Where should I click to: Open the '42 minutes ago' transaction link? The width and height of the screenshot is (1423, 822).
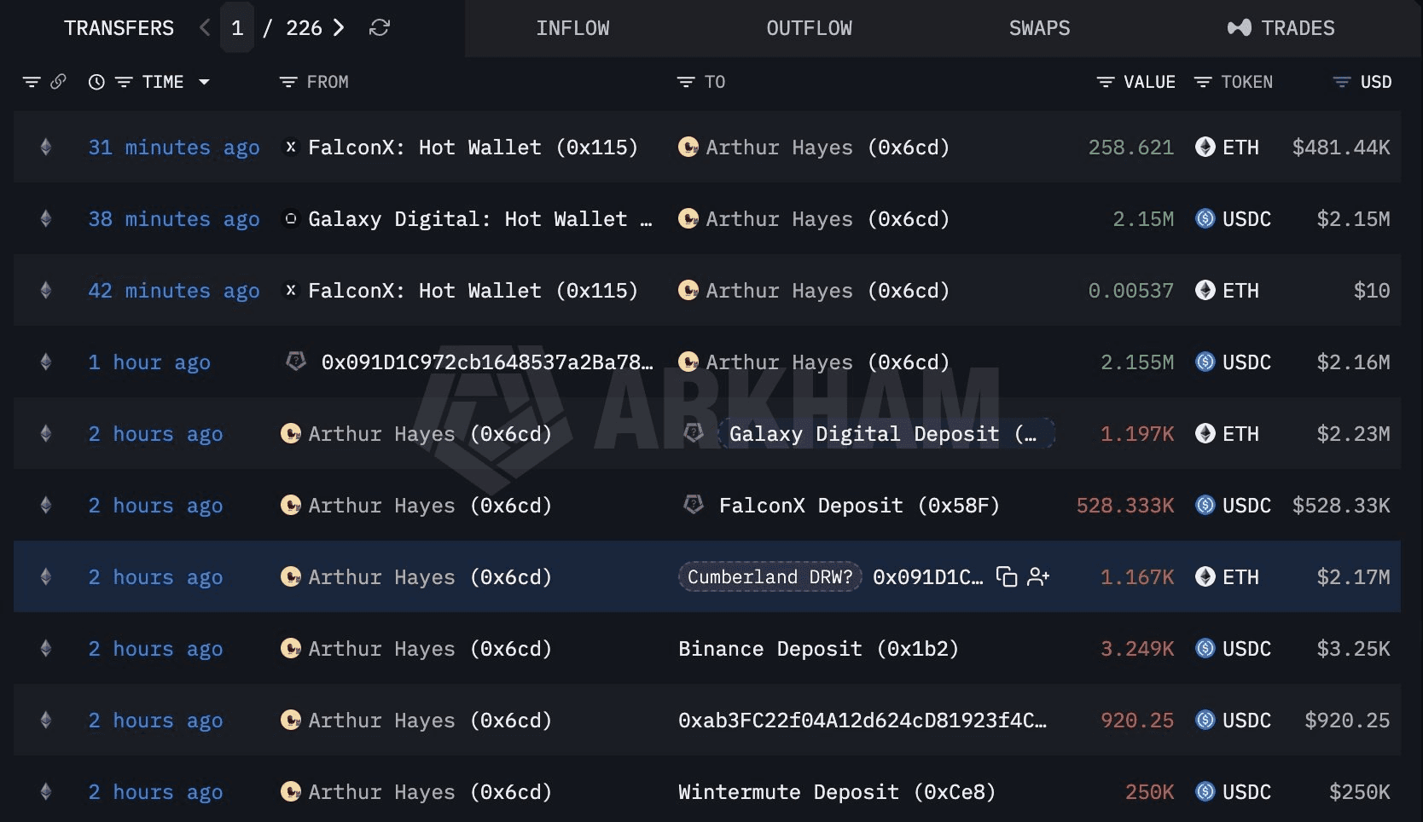pyautogui.click(x=174, y=291)
